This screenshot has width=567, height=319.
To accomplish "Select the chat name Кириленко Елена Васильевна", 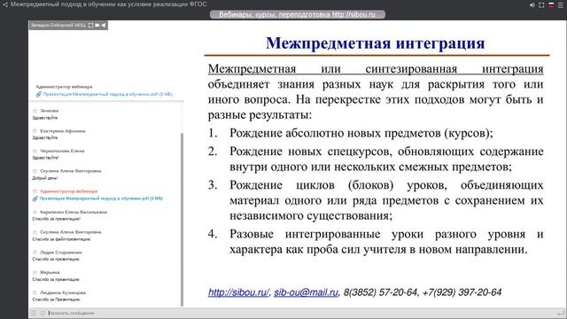I will click(x=74, y=212).
